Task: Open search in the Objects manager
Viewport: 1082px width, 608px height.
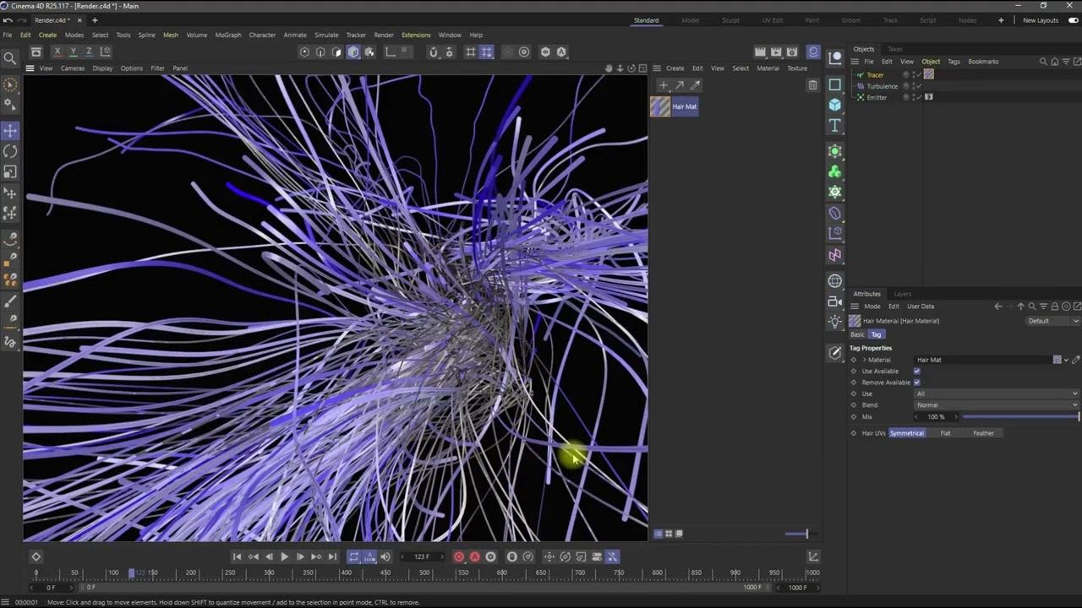Action: 1043,62
